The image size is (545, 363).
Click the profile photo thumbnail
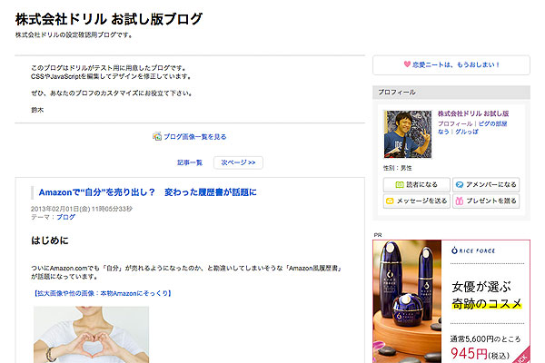coord(408,134)
